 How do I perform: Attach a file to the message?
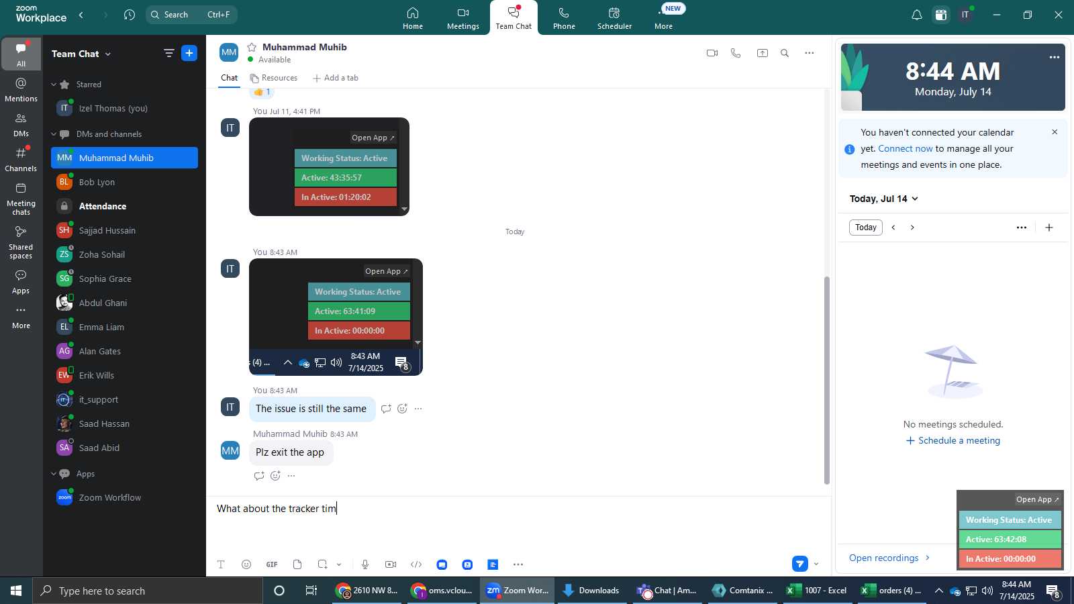coord(297,564)
